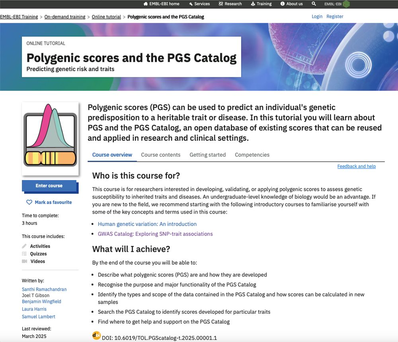398x342 pixels.
Task: Open author Benjamin Wingfield profile
Action: click(41, 302)
